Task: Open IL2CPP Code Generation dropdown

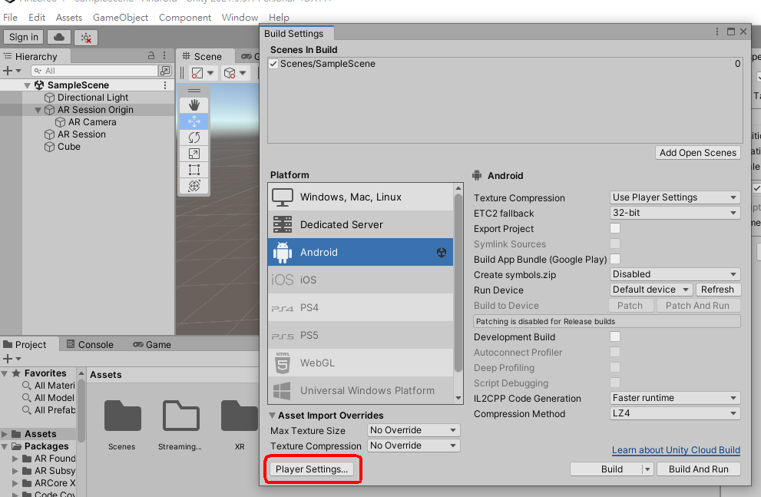Action: 675,398
